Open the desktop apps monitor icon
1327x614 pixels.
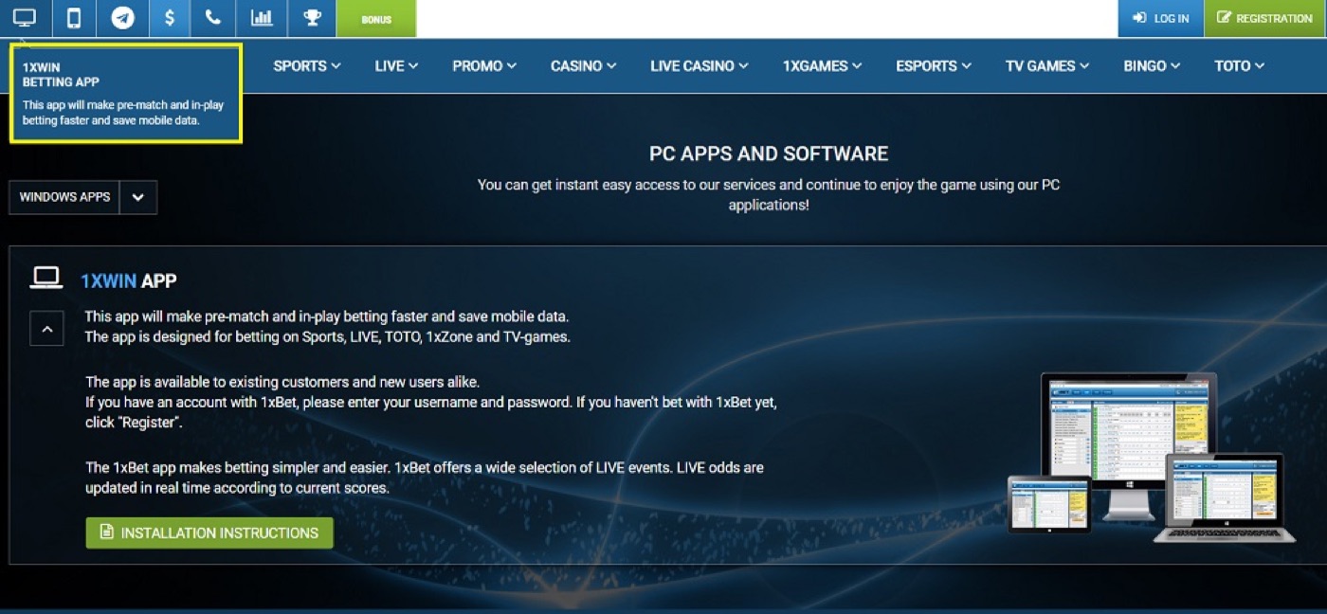(x=25, y=18)
